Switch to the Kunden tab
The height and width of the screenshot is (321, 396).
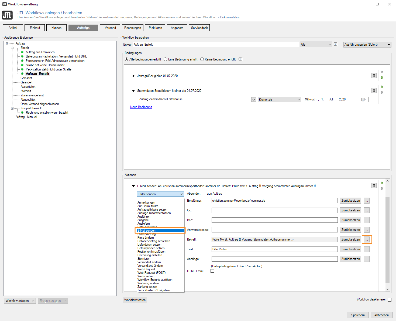tap(56, 28)
